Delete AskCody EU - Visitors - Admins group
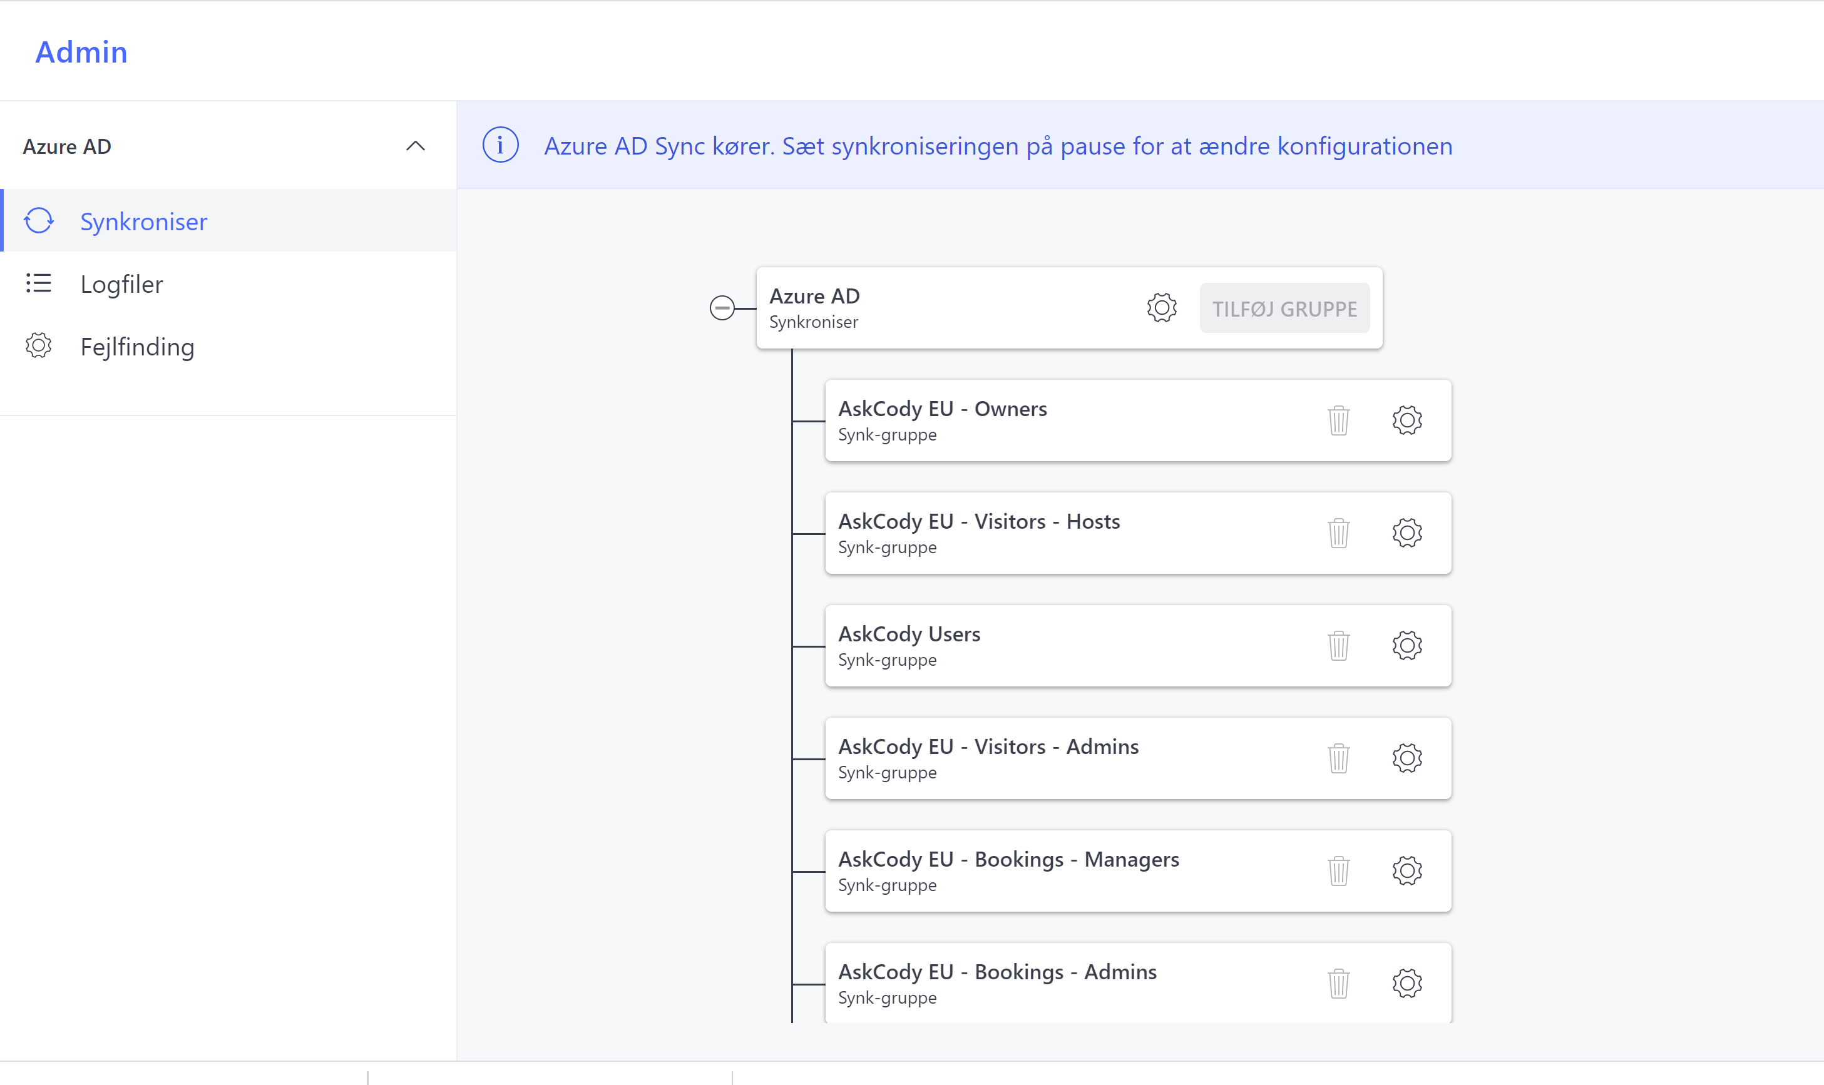The height and width of the screenshot is (1085, 1824). click(x=1338, y=758)
